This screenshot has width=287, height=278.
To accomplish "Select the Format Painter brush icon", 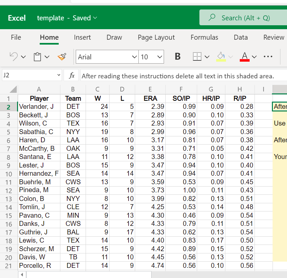I will click(62, 57).
